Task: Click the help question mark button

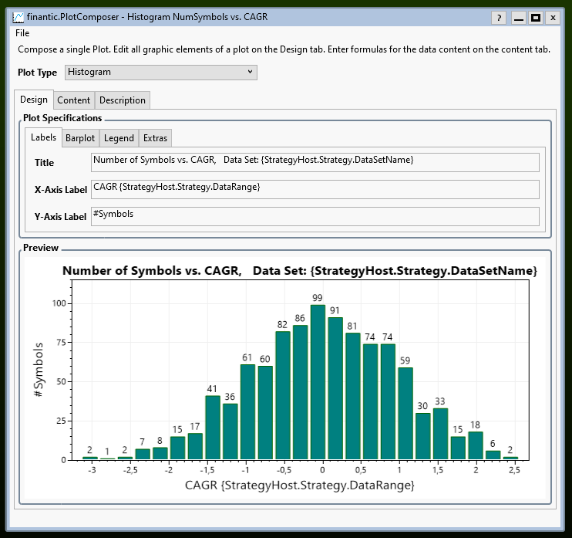Action: pos(499,17)
